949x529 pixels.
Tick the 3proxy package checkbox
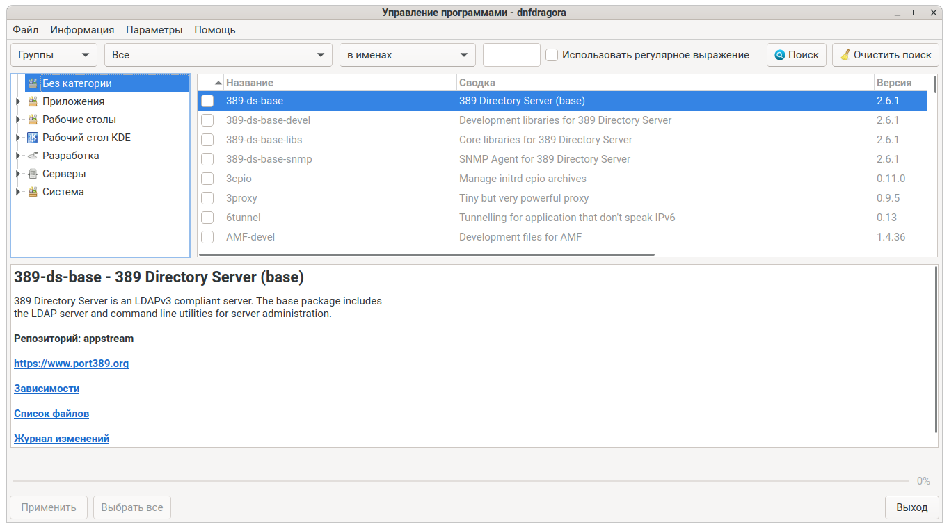click(x=207, y=198)
